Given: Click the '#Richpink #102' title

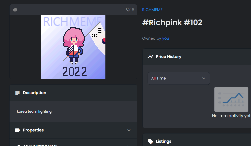Looking at the screenshot, I should click(x=172, y=23).
